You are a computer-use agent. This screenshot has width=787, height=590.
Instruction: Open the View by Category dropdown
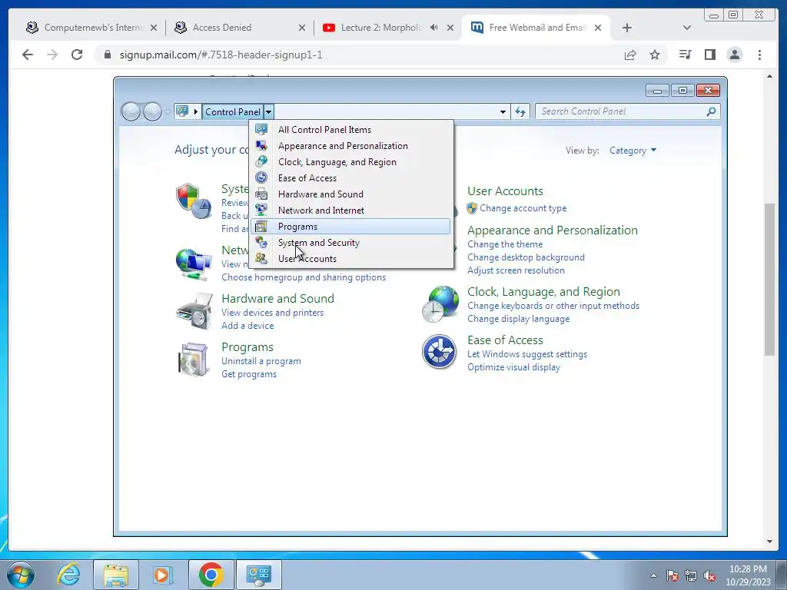tap(633, 151)
